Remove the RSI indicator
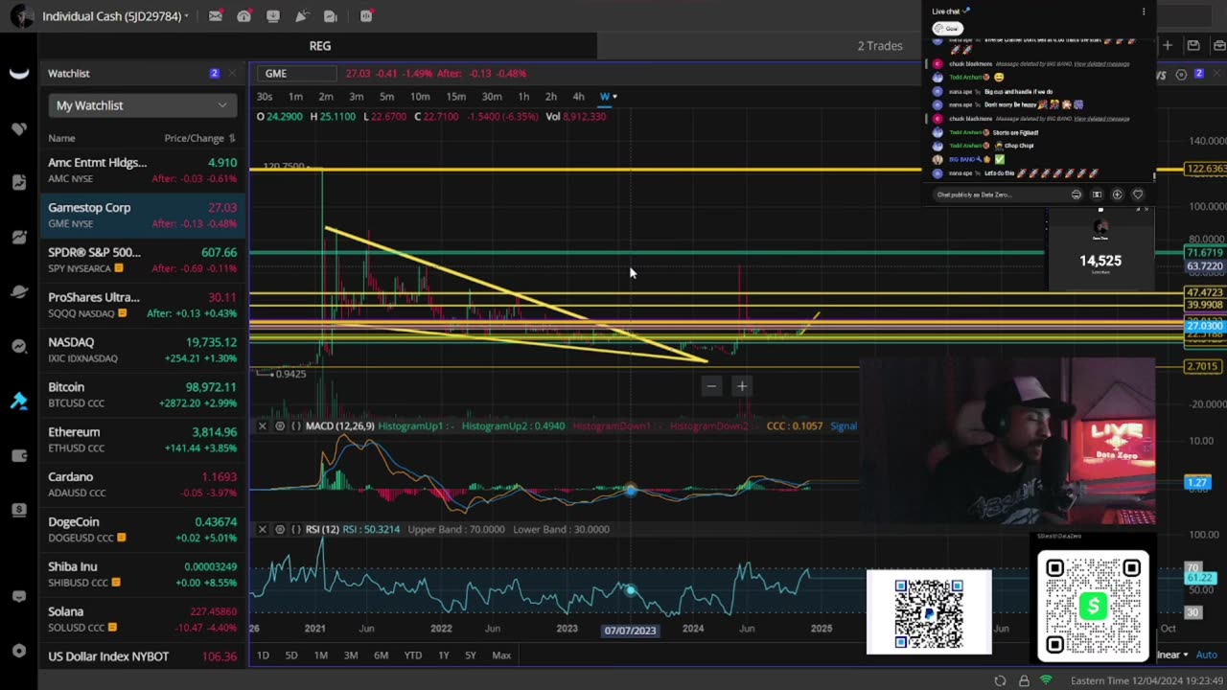The image size is (1227, 690). click(262, 529)
